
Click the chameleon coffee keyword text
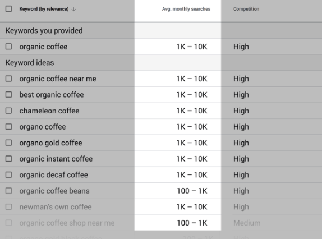49,111
